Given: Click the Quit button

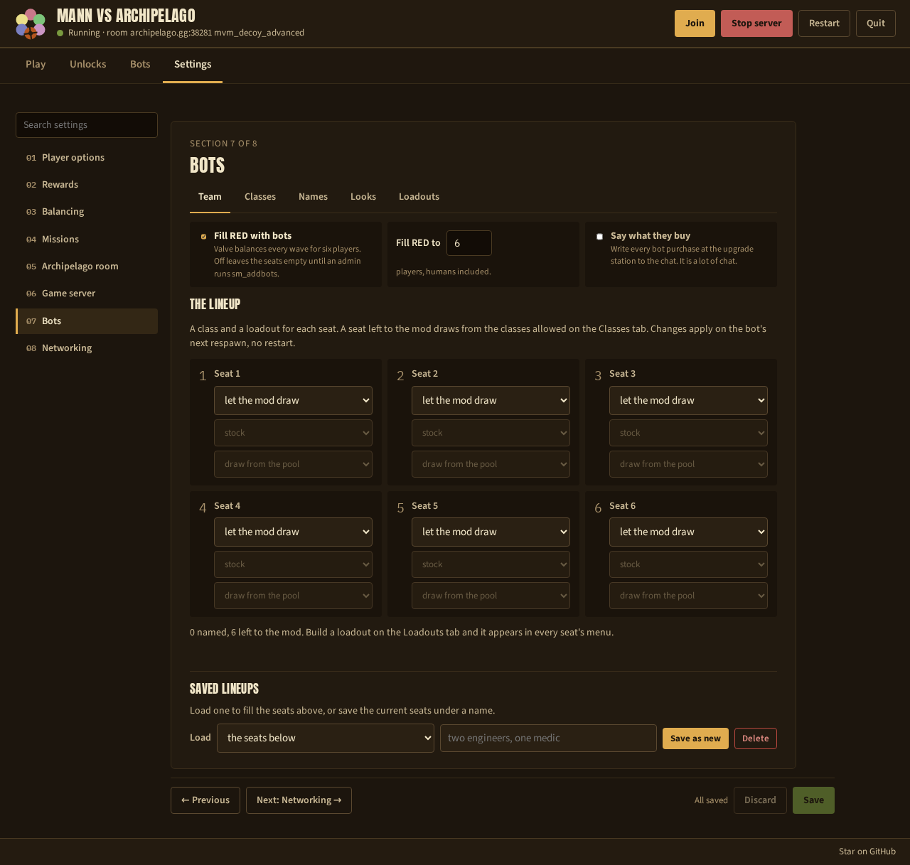Looking at the screenshot, I should pyautogui.click(x=876, y=23).
